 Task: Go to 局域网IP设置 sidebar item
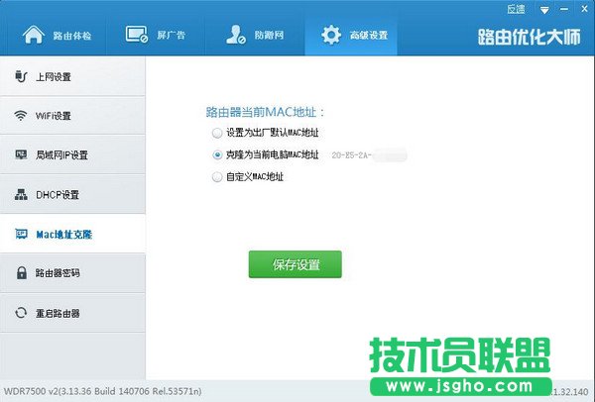[x=71, y=154]
